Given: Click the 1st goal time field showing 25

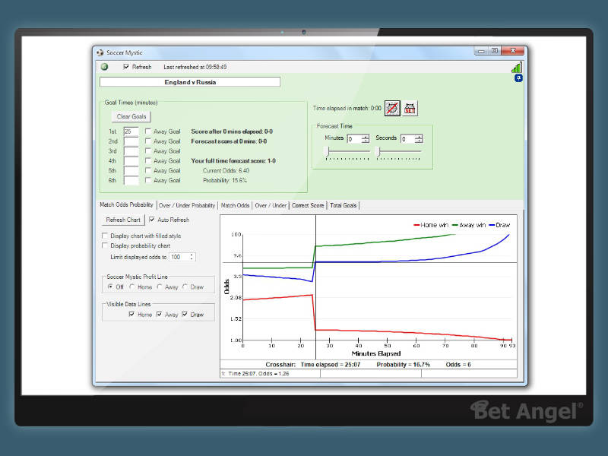Looking at the screenshot, I should [x=131, y=131].
